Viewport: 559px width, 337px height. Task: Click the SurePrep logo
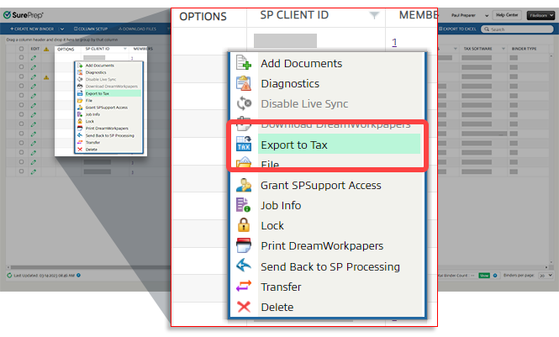[24, 15]
